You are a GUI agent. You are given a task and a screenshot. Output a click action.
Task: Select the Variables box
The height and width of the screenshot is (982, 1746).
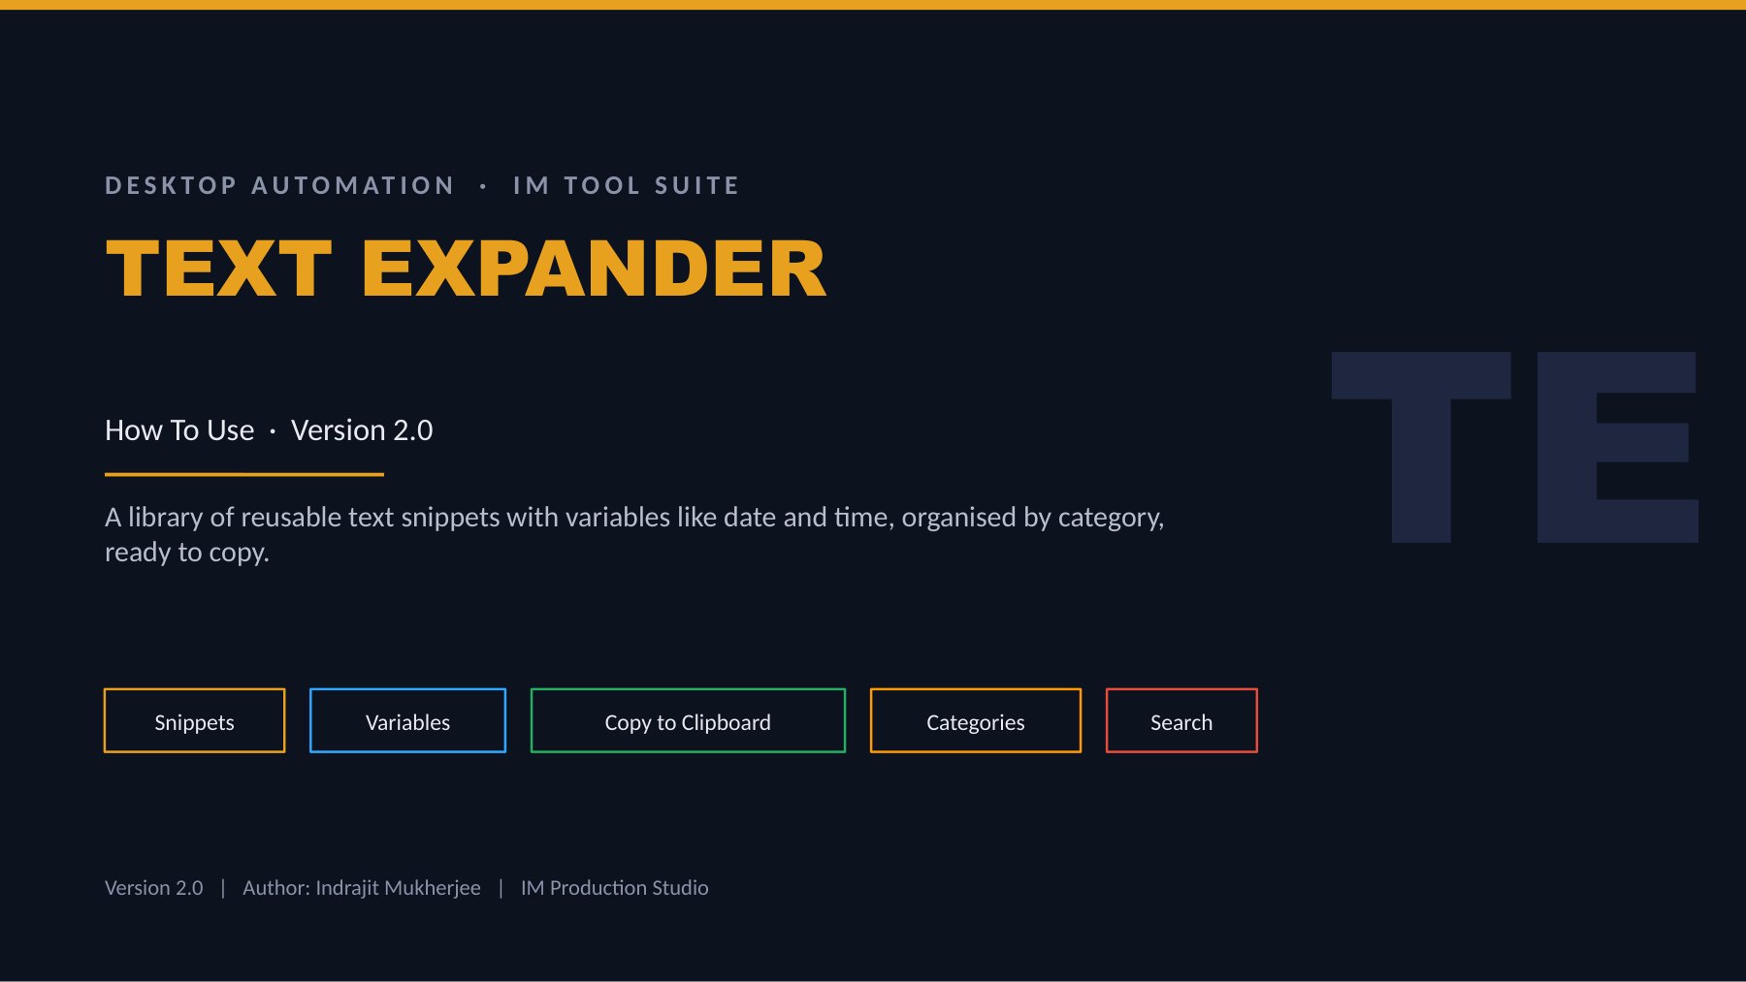407,720
